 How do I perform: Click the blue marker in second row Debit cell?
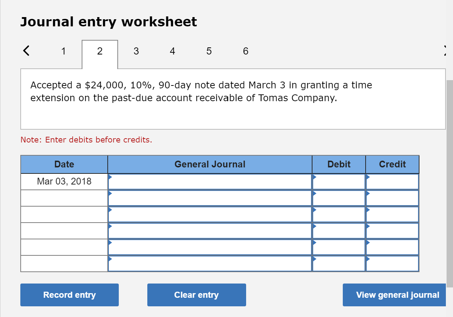(x=314, y=193)
